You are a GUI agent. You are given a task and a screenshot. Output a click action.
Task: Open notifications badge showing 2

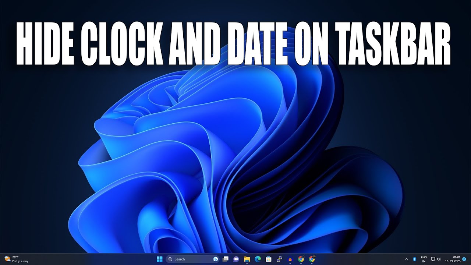click(464, 259)
